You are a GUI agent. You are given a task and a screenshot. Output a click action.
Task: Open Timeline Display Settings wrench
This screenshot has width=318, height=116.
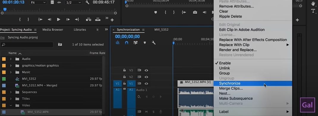click(x=154, y=43)
